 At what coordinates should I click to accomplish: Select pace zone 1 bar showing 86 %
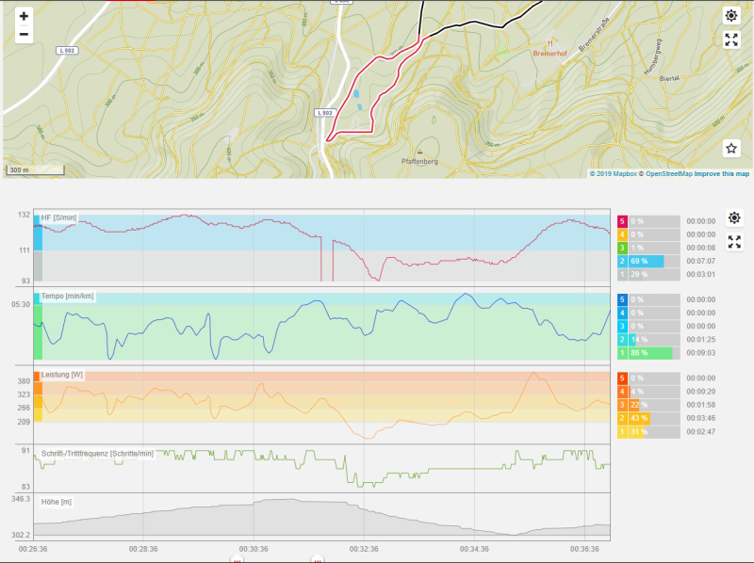pos(650,352)
